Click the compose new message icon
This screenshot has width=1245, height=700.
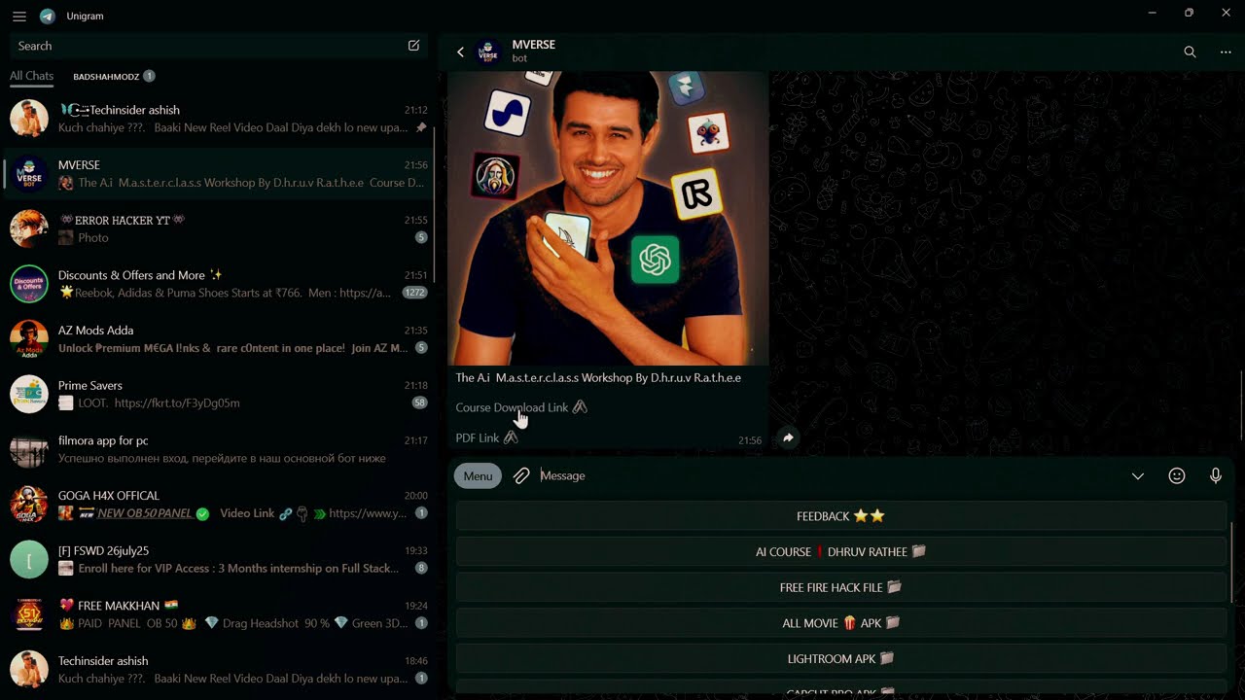click(413, 46)
